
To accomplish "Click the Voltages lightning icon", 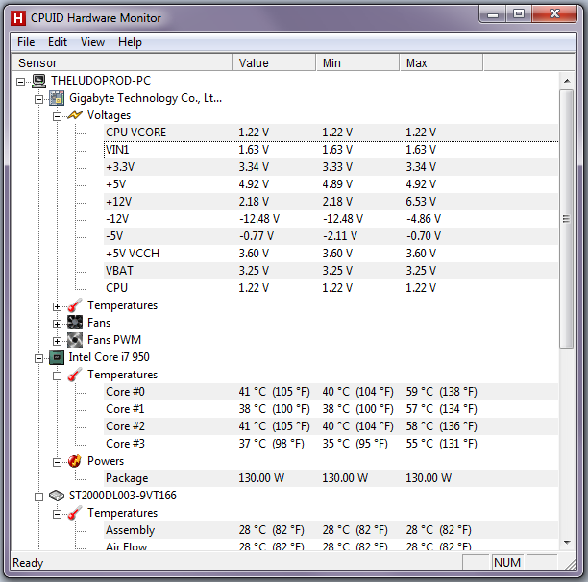I will click(75, 115).
